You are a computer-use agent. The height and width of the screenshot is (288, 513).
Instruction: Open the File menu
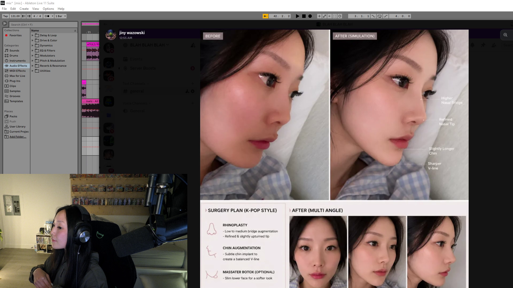pyautogui.click(x=4, y=9)
